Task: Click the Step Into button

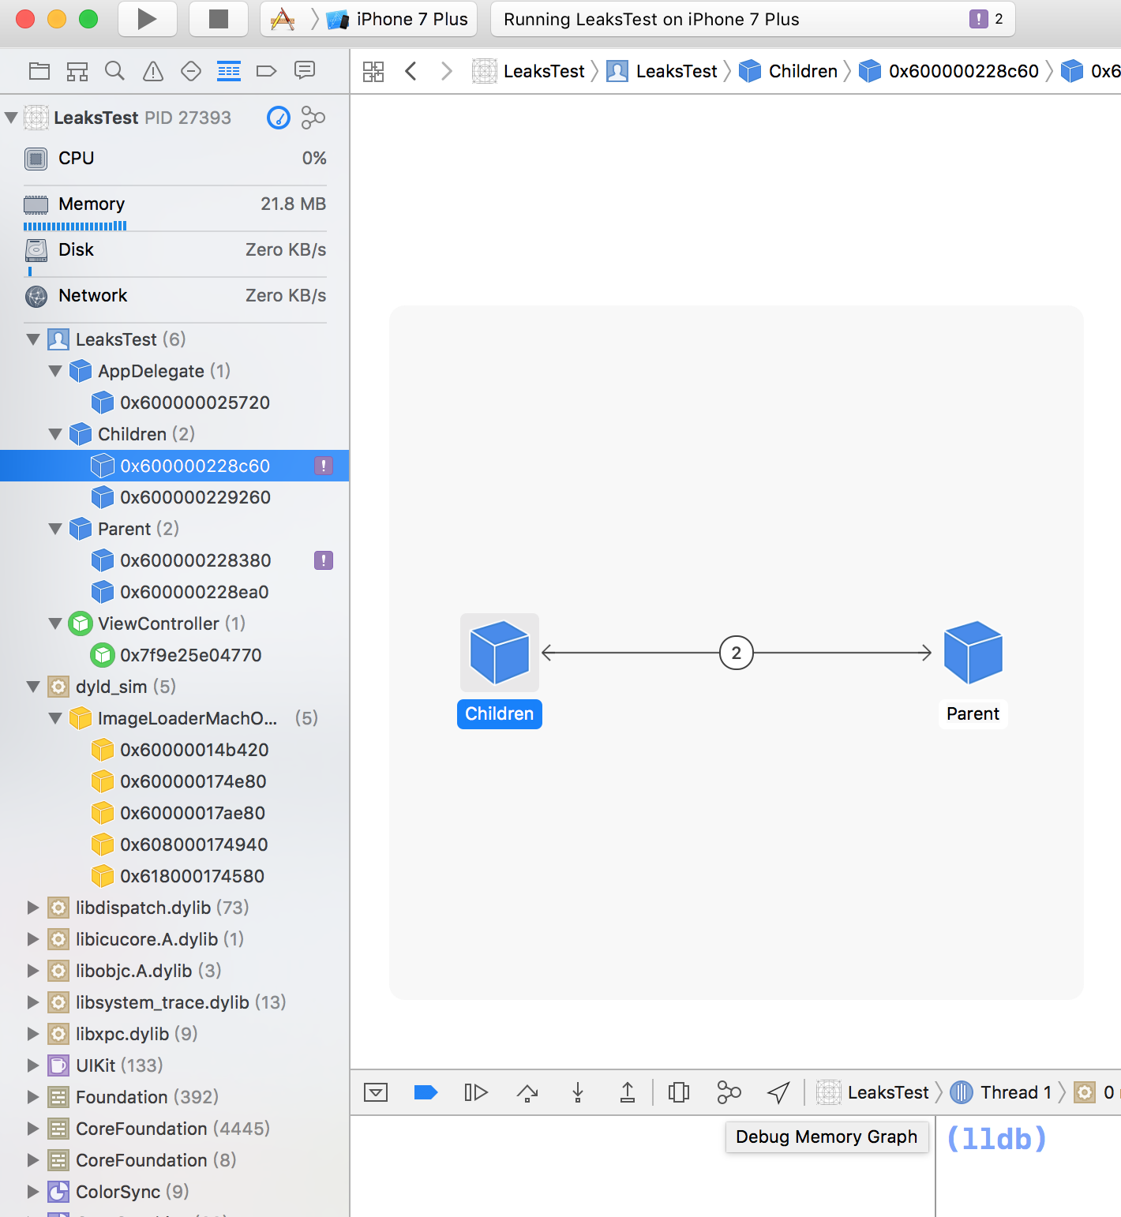Action: [578, 1092]
